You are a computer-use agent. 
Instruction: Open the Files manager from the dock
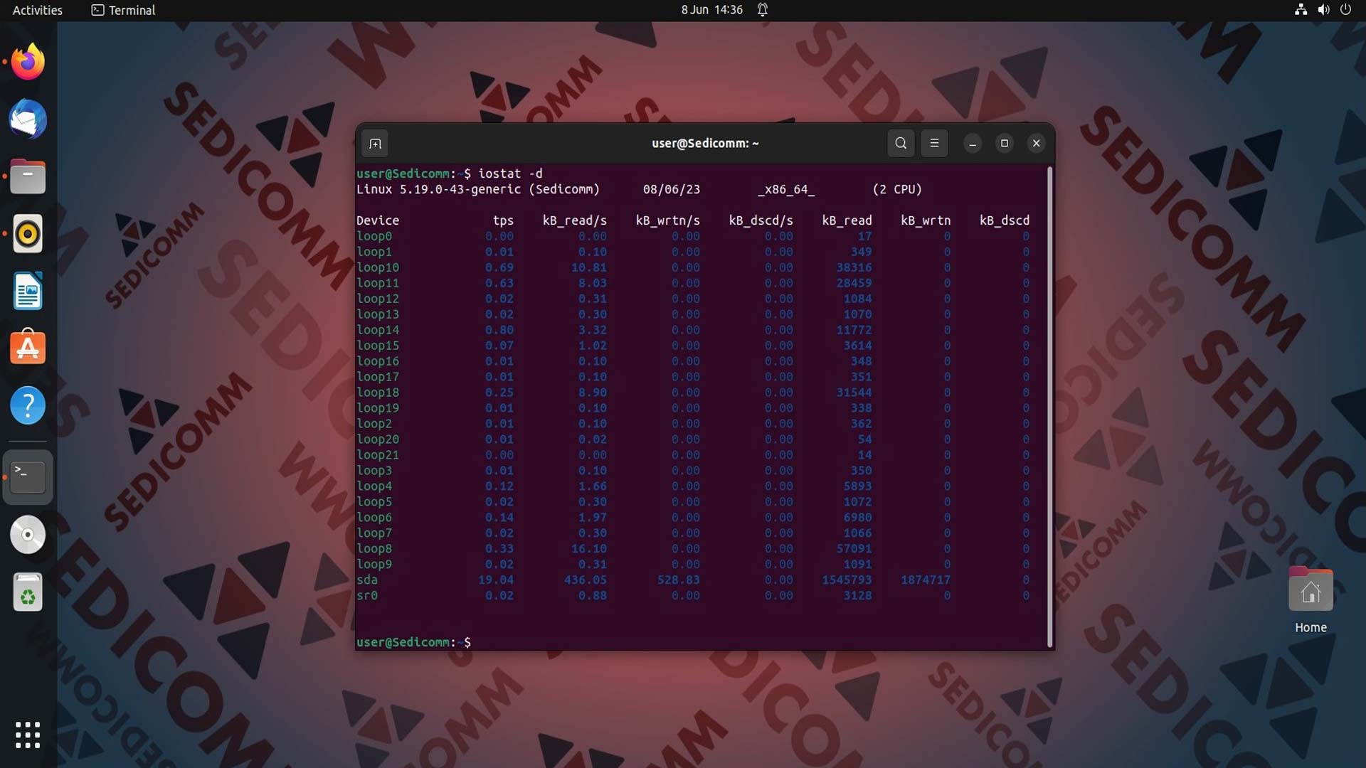coord(28,176)
